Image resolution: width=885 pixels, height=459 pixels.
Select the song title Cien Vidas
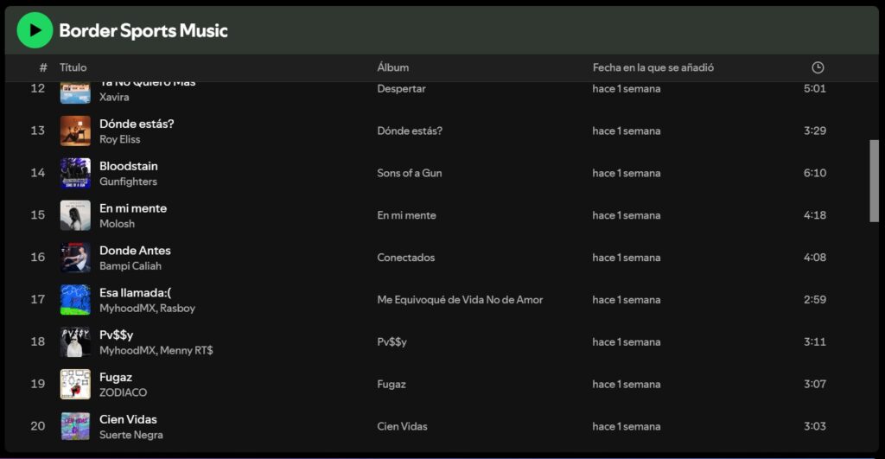tap(128, 419)
